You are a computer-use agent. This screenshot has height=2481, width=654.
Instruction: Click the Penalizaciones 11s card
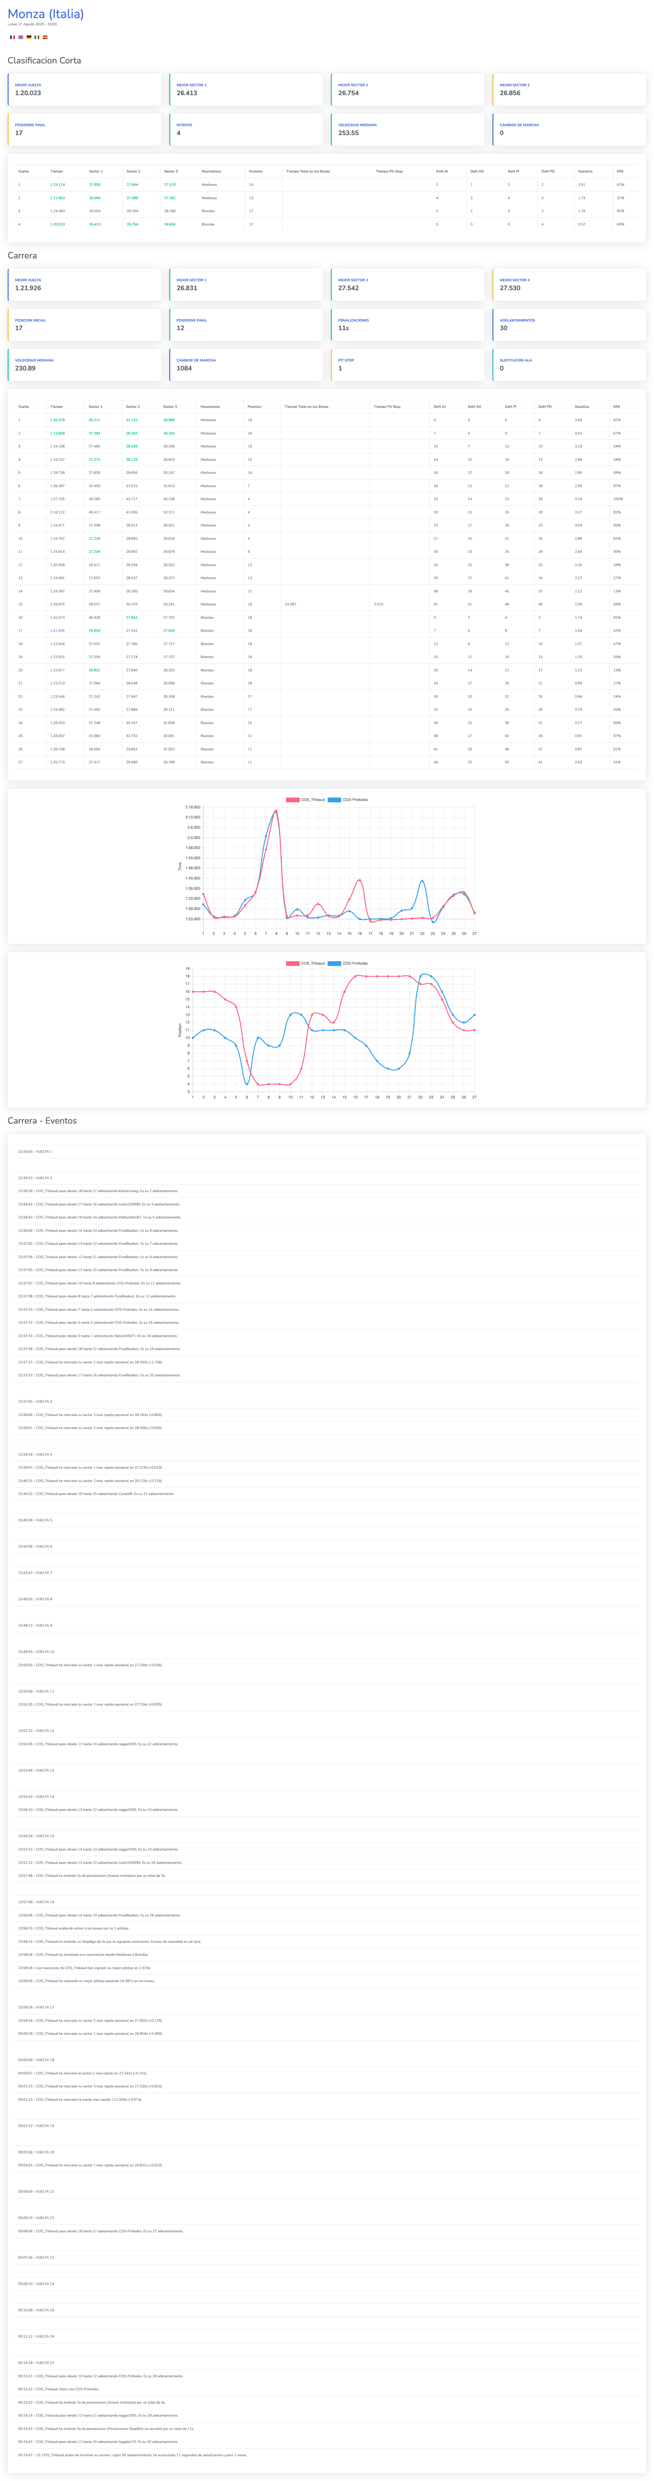point(408,324)
